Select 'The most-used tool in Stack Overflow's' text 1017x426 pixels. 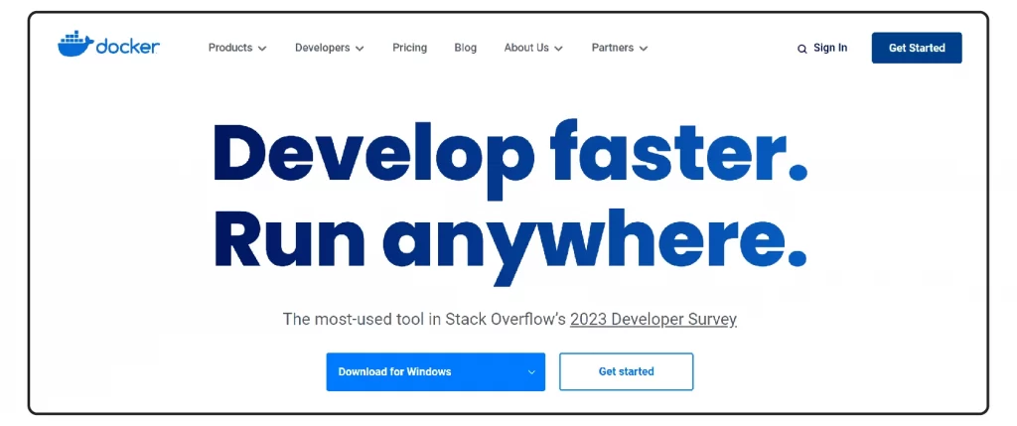425,319
